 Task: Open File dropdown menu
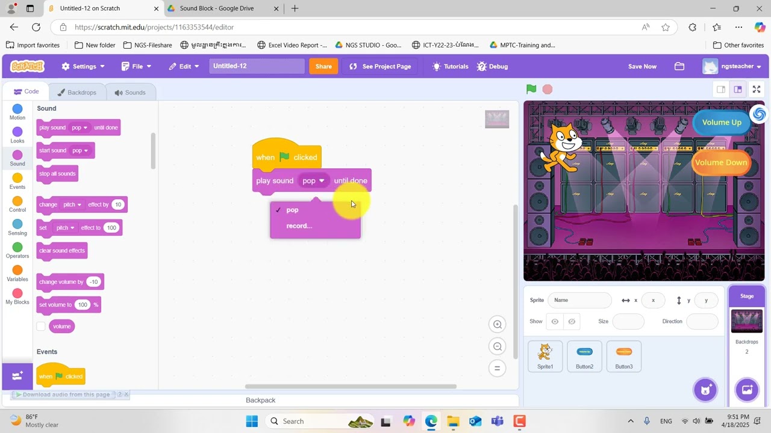click(137, 66)
